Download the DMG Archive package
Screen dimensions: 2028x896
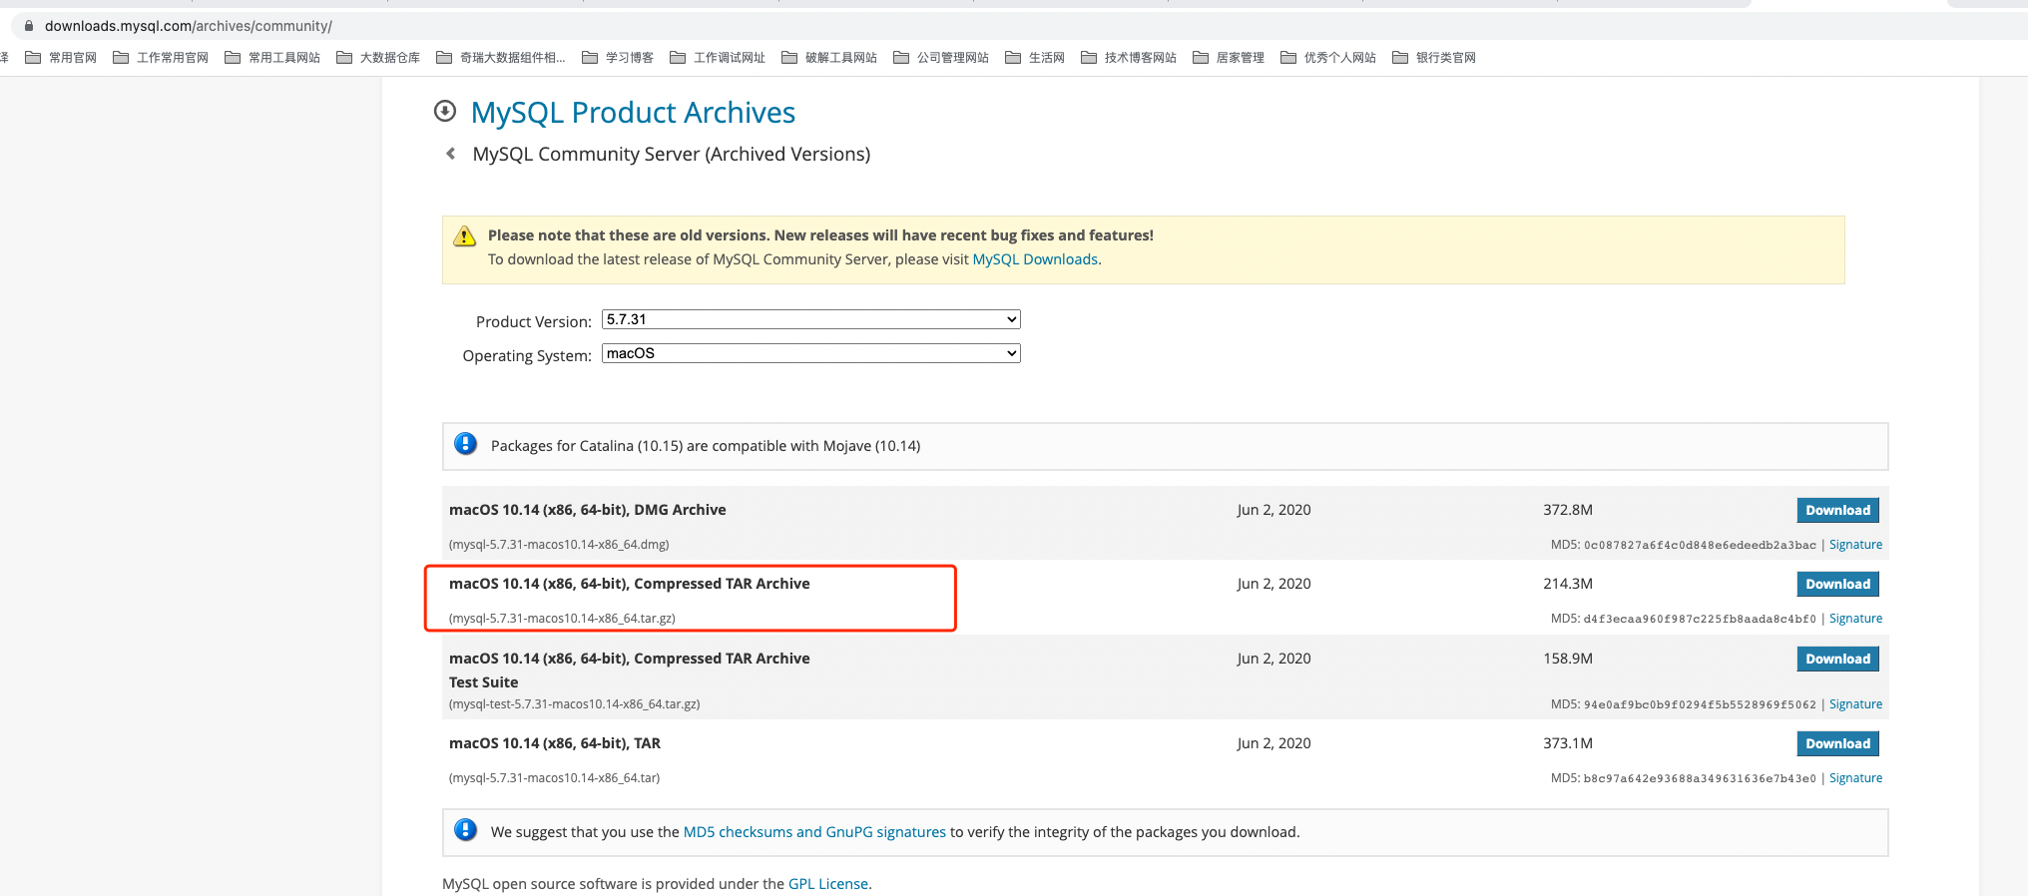(x=1837, y=510)
